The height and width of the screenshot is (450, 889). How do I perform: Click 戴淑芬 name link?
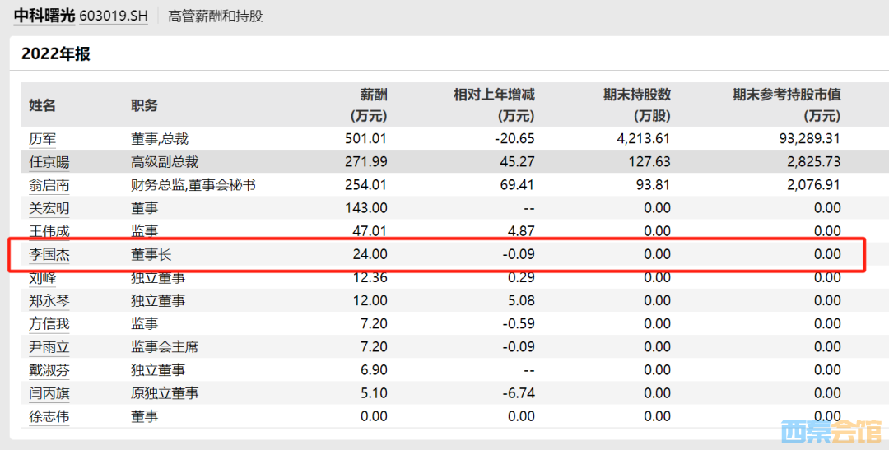tap(49, 370)
